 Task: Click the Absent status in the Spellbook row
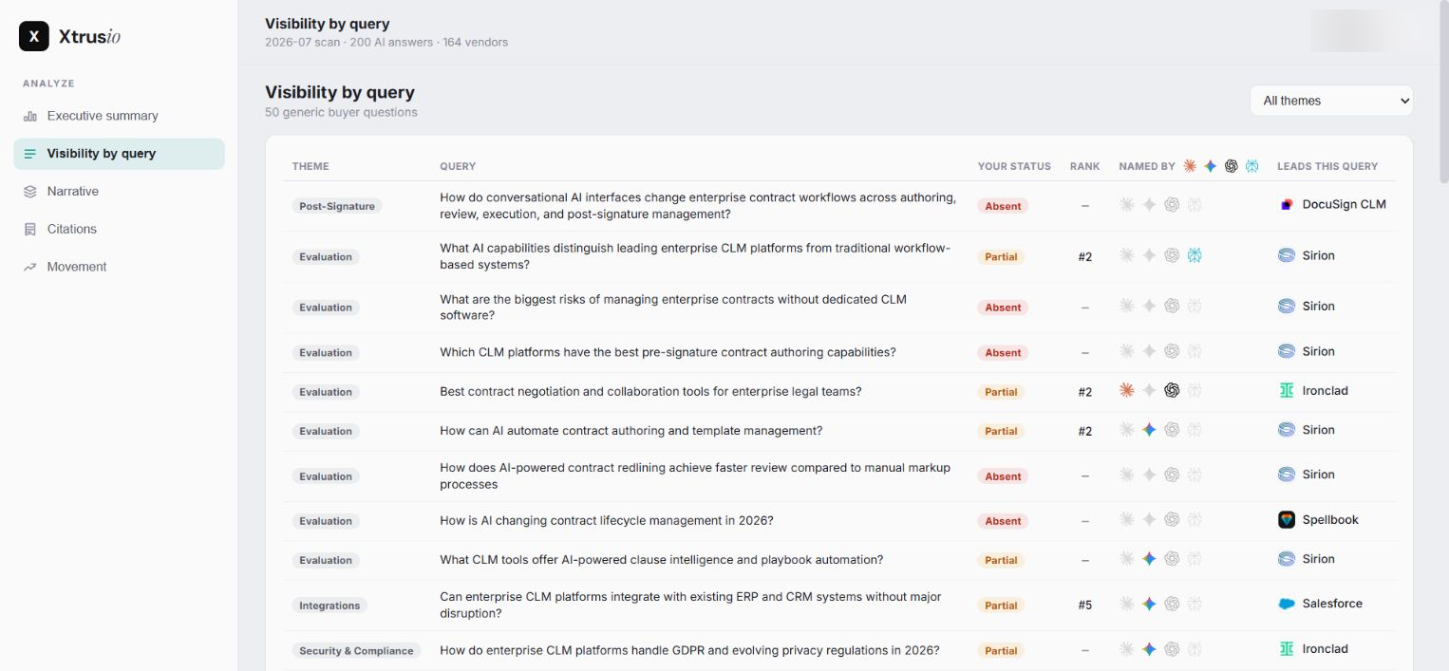pos(1003,521)
